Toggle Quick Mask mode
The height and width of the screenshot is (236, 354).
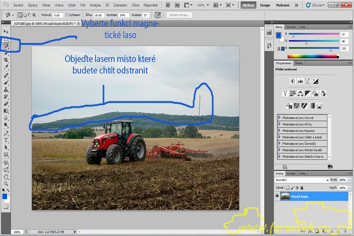pyautogui.click(x=6, y=206)
